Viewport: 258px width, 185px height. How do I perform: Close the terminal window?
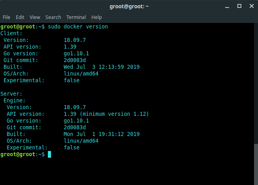click(x=251, y=6)
